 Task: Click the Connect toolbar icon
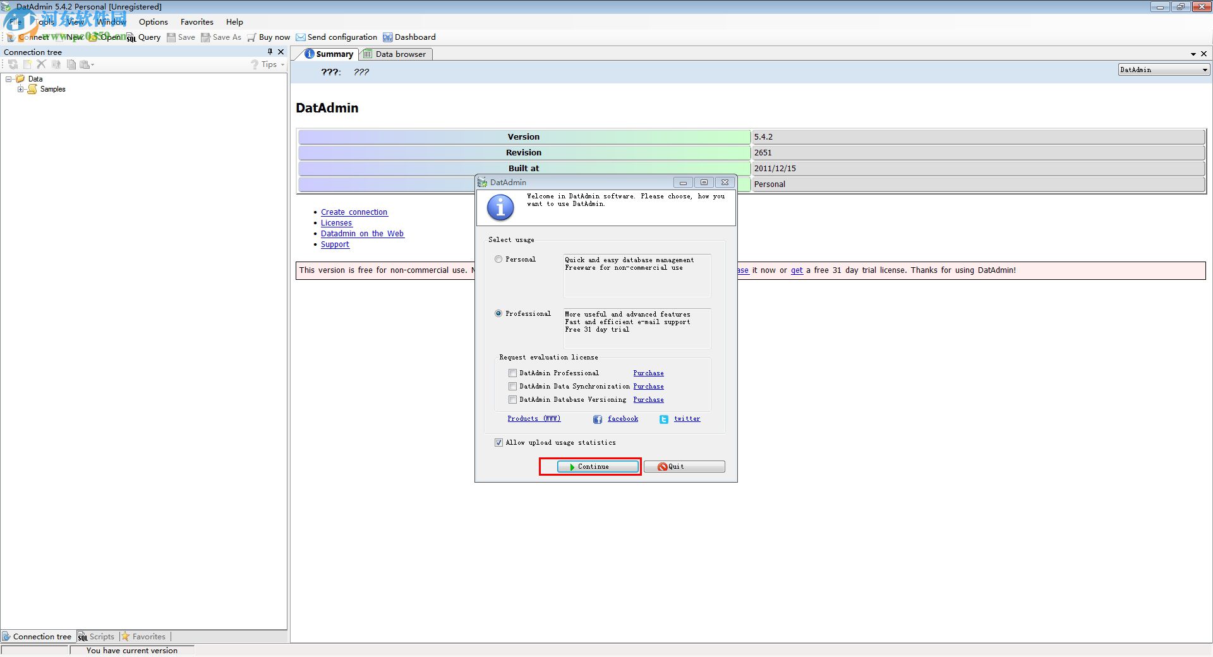click(x=11, y=37)
